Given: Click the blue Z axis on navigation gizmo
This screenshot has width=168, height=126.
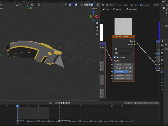Looking at the screenshot, I should tap(93, 12).
